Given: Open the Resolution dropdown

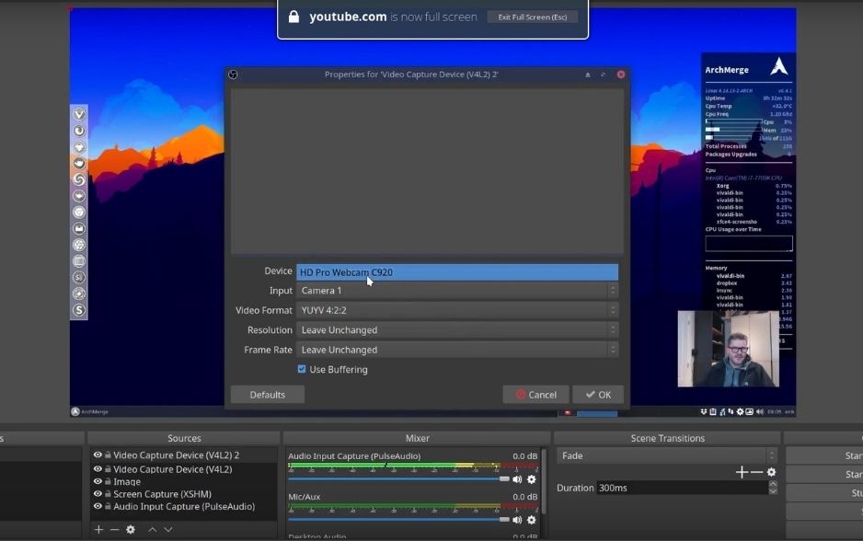Looking at the screenshot, I should click(457, 330).
